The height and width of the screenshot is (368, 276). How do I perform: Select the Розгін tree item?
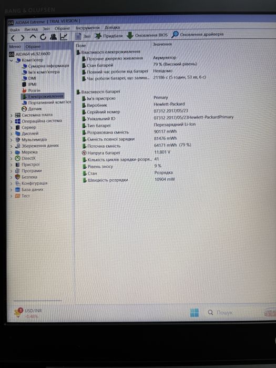pos(31,90)
